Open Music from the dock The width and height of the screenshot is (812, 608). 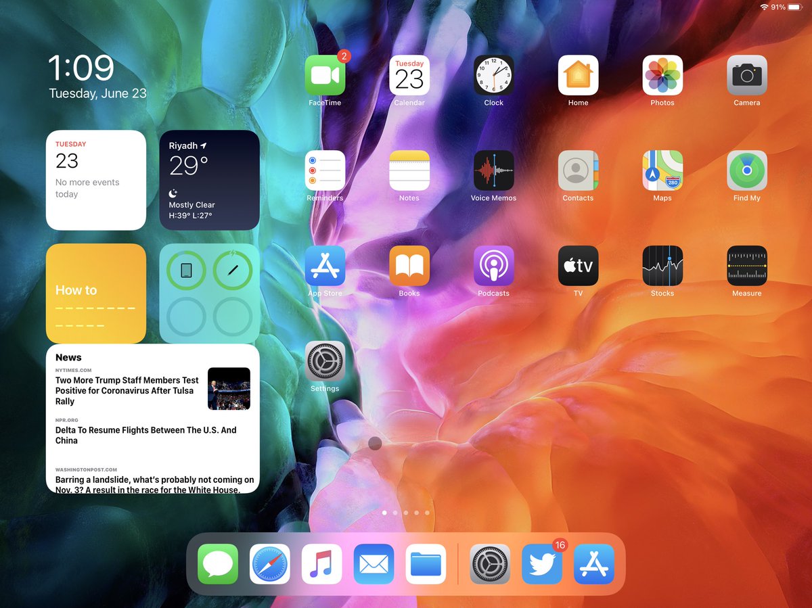tap(322, 564)
